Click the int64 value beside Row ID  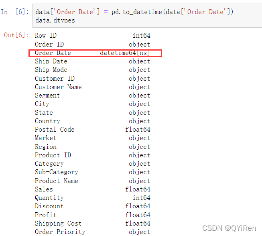(x=141, y=35)
